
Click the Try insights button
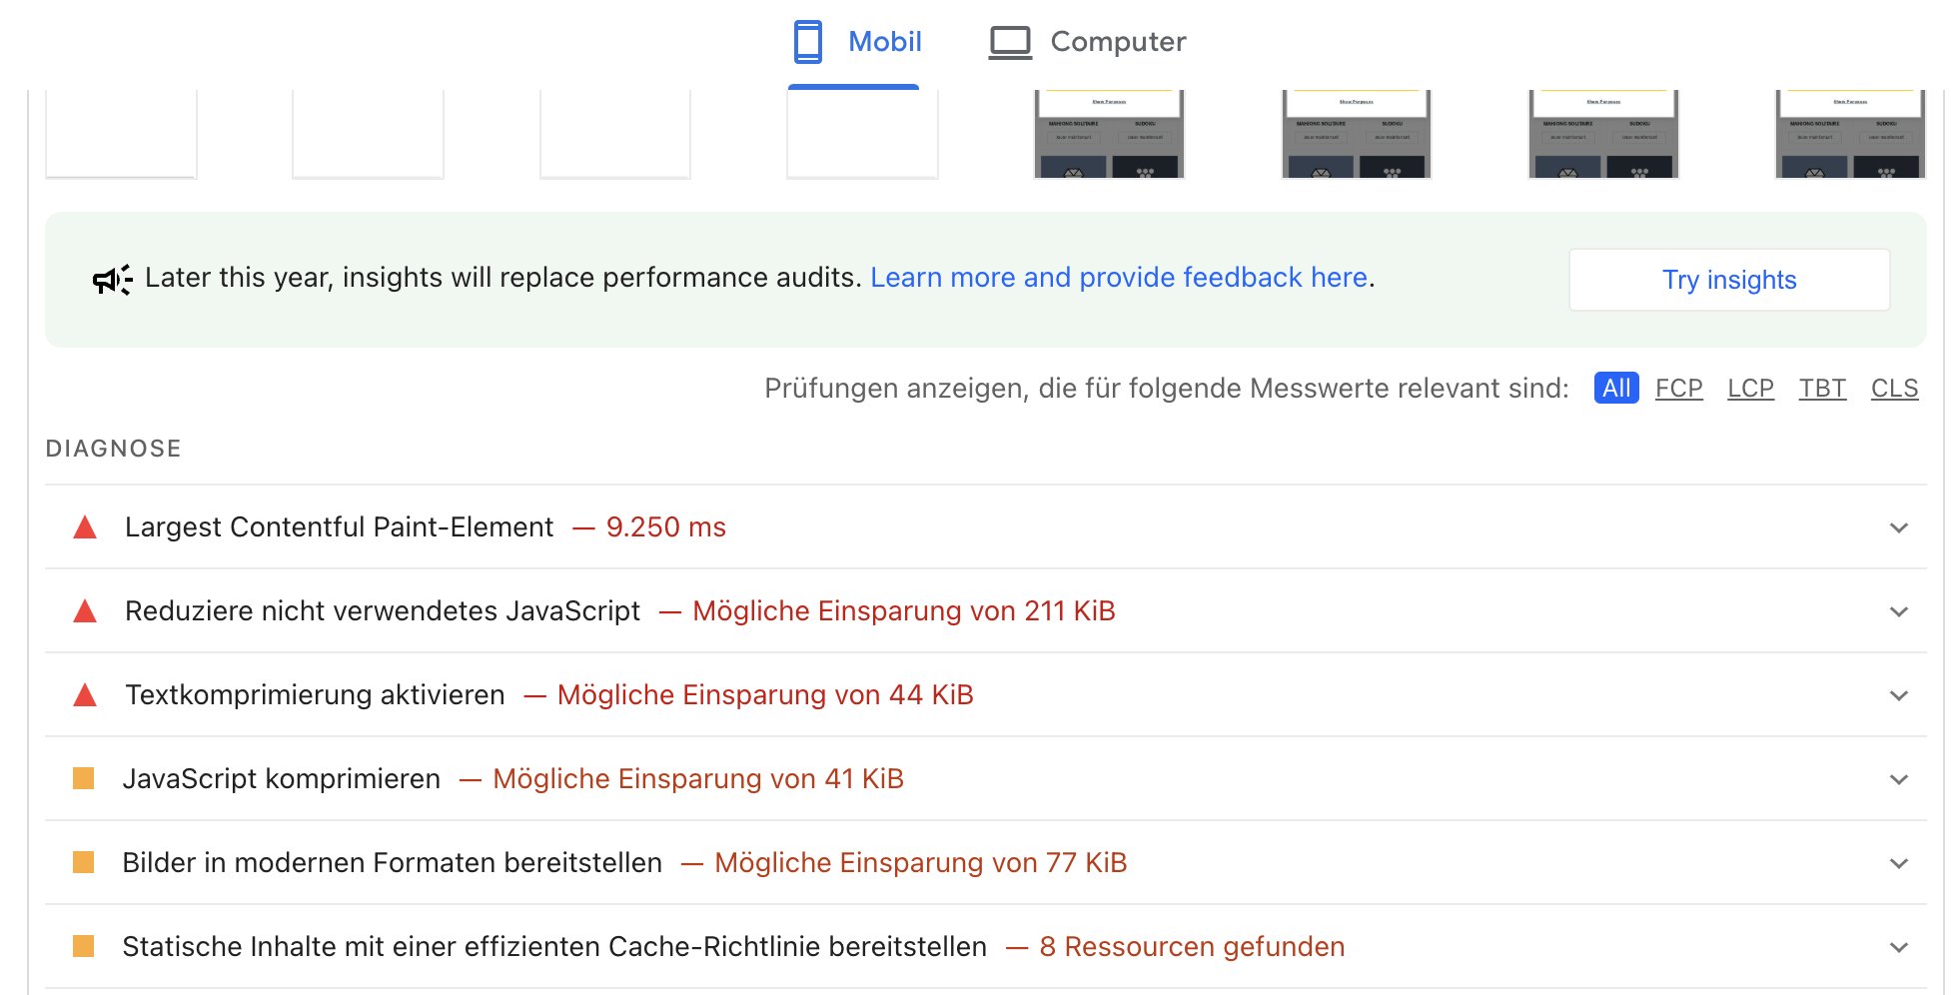[x=1728, y=280]
